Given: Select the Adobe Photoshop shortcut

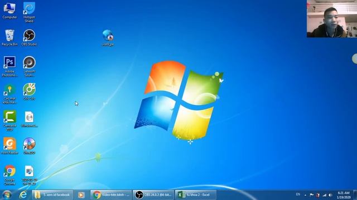Looking at the screenshot, I should pos(9,67).
